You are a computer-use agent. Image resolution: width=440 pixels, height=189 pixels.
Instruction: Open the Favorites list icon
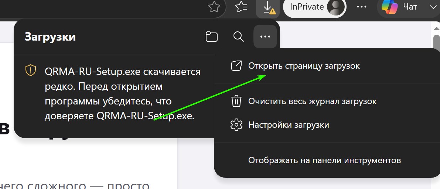[241, 7]
